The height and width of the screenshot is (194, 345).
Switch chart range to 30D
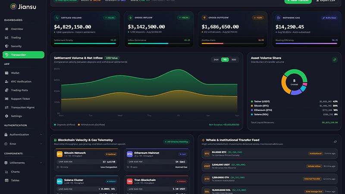[x=234, y=59]
